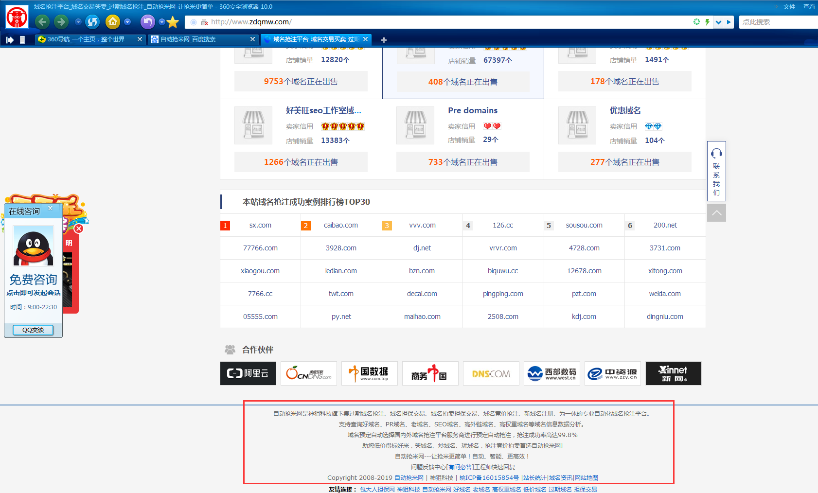Click the purple undo closed tab icon

tap(147, 22)
